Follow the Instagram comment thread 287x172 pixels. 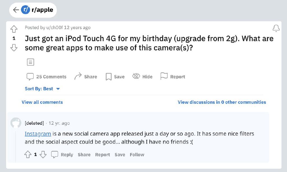point(137,155)
